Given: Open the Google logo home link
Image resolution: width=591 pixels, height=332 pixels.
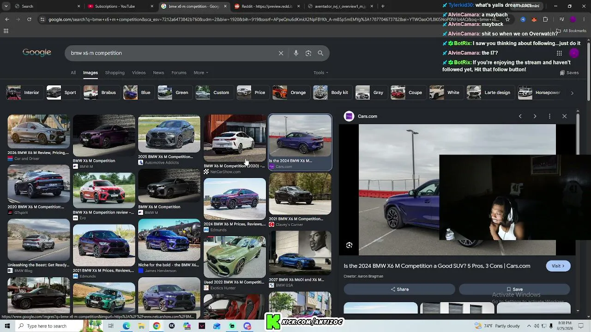Looking at the screenshot, I should coord(37,53).
